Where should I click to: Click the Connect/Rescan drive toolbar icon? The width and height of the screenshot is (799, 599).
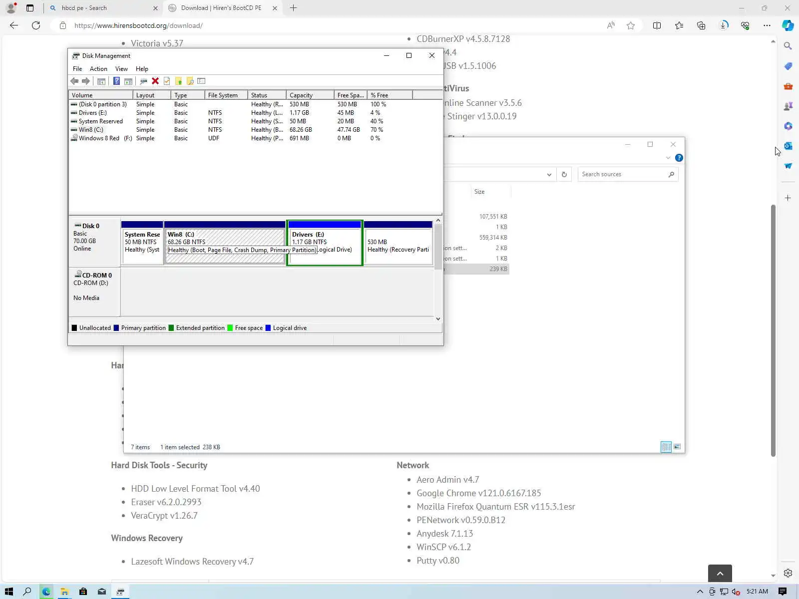(x=143, y=81)
